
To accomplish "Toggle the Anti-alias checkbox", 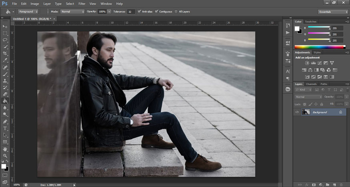I will tap(139, 12).
